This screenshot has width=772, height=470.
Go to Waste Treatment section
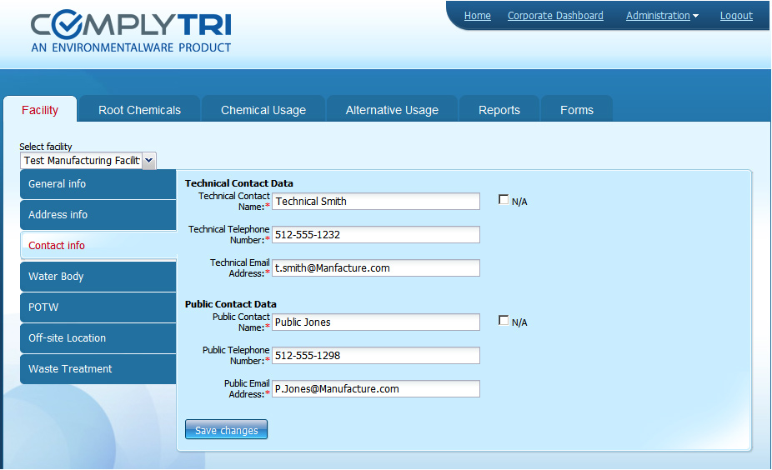pyautogui.click(x=98, y=369)
